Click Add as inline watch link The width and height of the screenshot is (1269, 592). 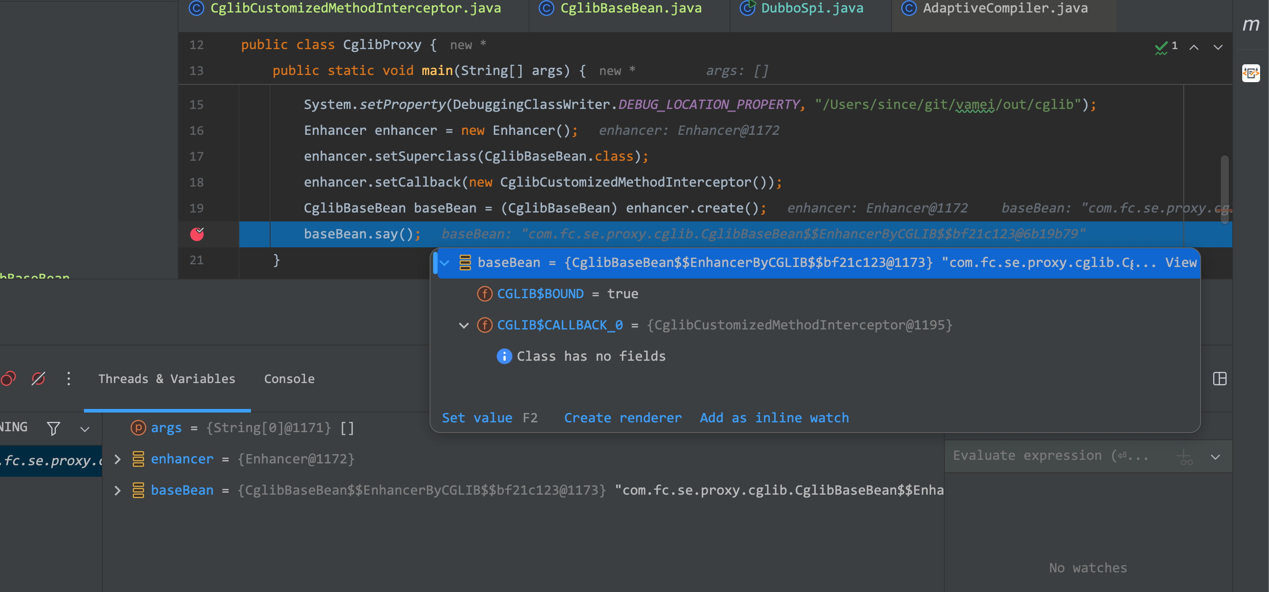(x=774, y=418)
